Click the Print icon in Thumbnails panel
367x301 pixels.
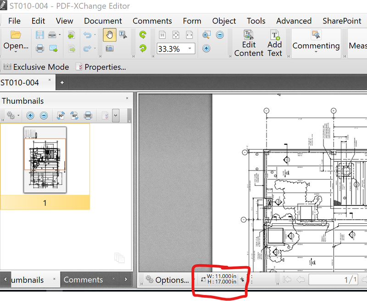pos(88,116)
